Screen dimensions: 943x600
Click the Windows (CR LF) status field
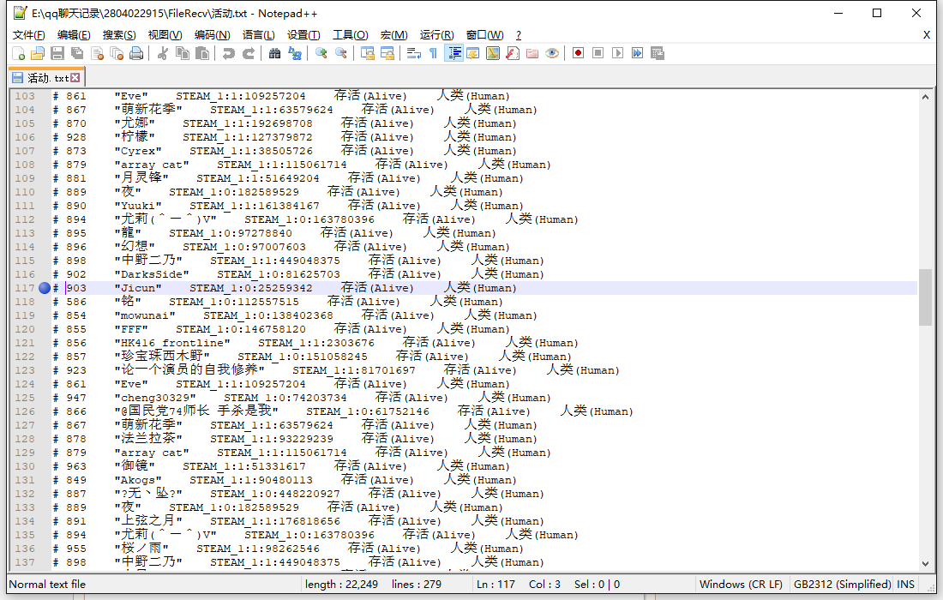[x=741, y=585]
